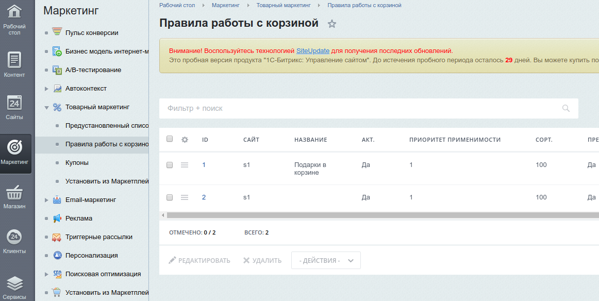Screen dimensions: 599x301
Task: Follow the SiteUpdate link
Action: 313,51
